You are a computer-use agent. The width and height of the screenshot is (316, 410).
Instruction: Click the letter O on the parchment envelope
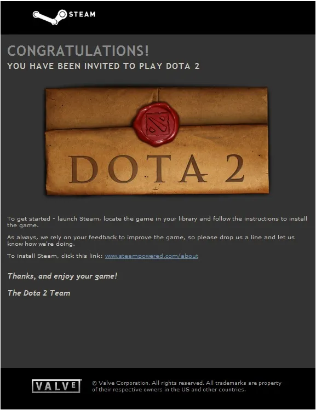[x=123, y=169]
